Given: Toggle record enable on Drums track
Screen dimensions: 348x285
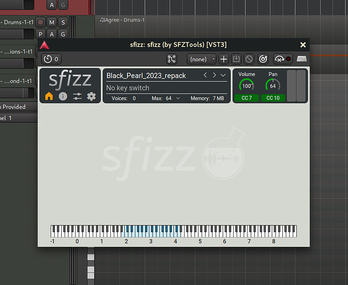Looking at the screenshot, I should coord(40,22).
